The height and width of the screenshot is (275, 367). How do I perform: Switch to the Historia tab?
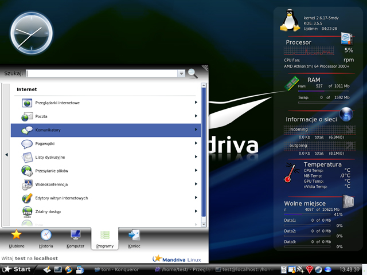pyautogui.click(x=46, y=238)
